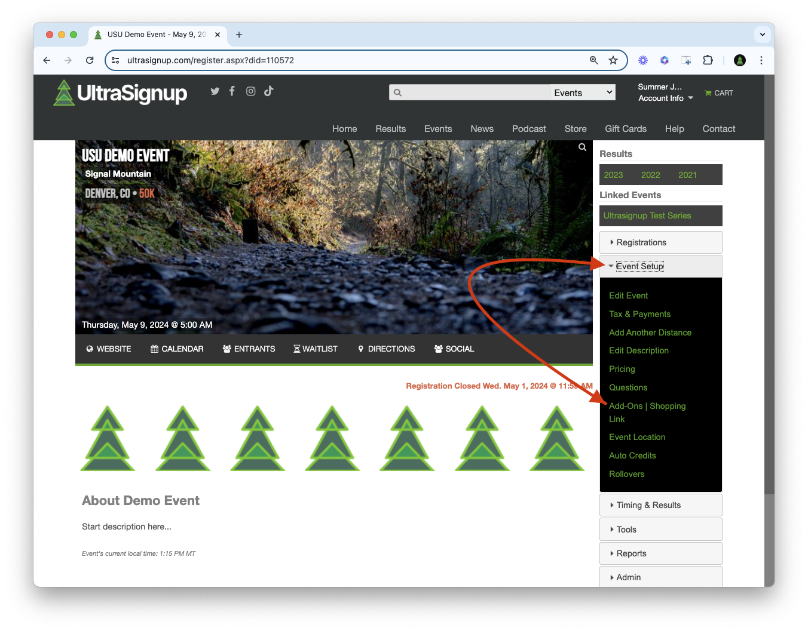
Task: Open event CALENDAR
Action: pos(177,349)
